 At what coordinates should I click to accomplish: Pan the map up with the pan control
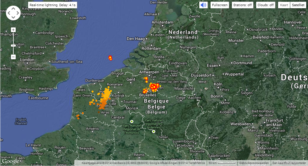click(x=13, y=9)
